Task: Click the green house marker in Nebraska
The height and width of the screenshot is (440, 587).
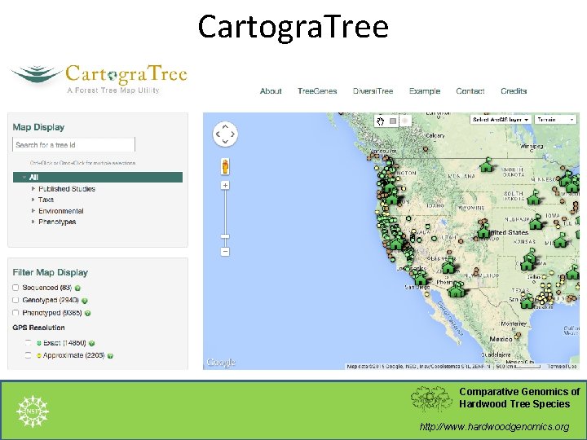Action: click(x=536, y=222)
